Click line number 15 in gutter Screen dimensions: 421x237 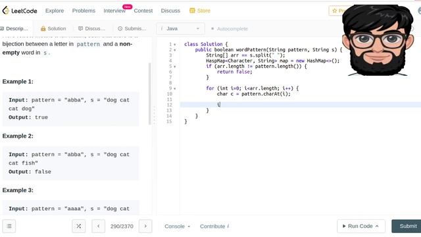[169, 121]
